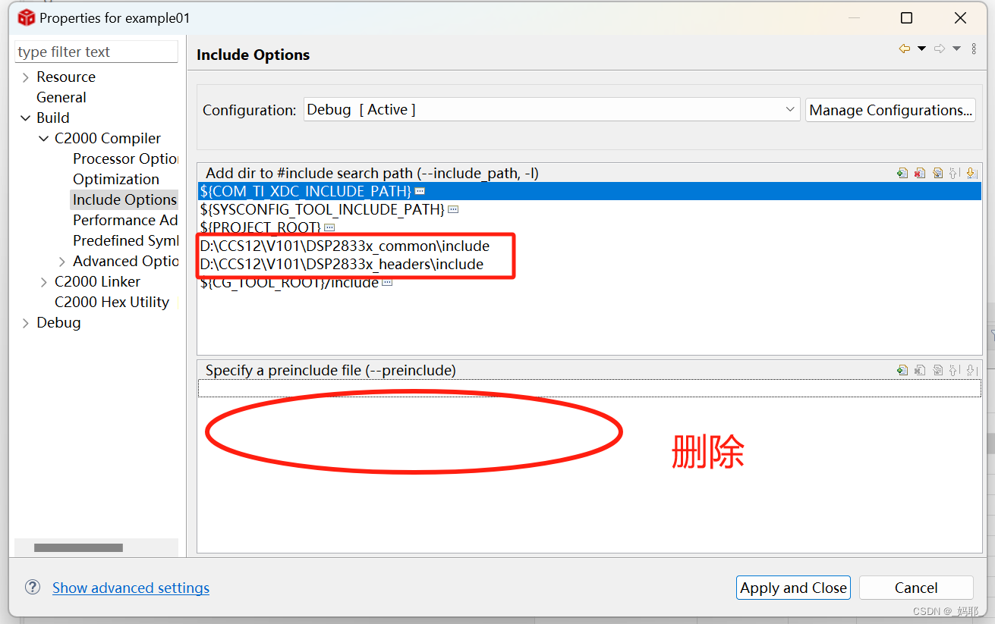Move the selected include path down

tap(972, 173)
